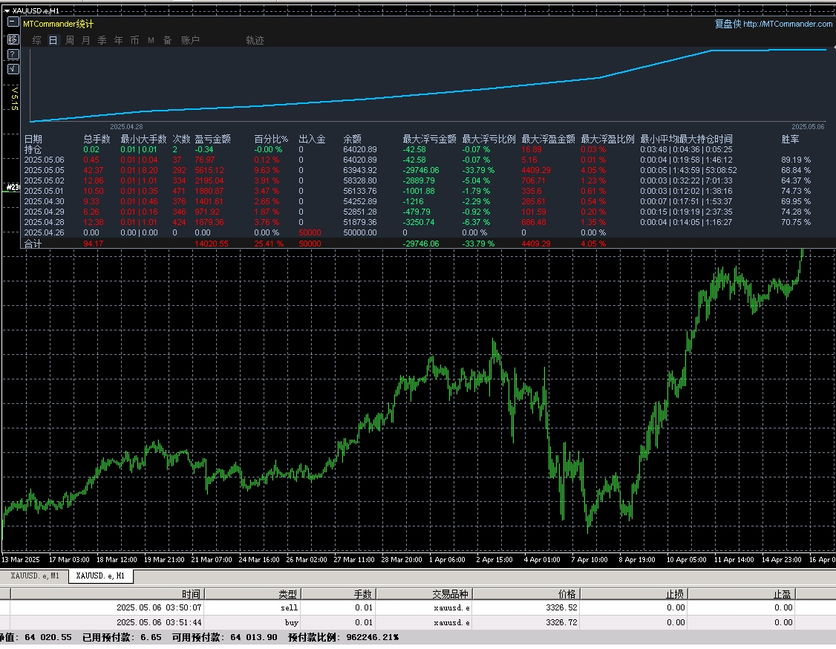Click the 2025.05.06 statistics row date
Viewport: 836px width, 649px height.
45,160
